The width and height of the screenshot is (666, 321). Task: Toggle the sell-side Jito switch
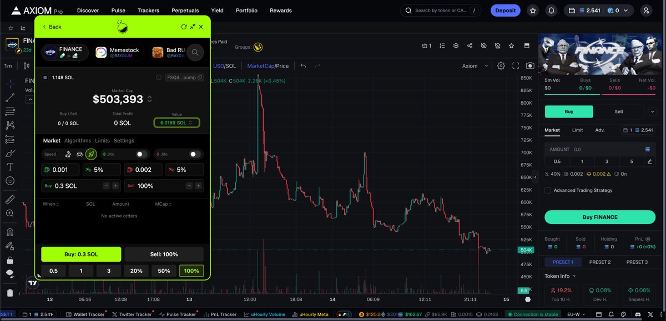click(194, 154)
